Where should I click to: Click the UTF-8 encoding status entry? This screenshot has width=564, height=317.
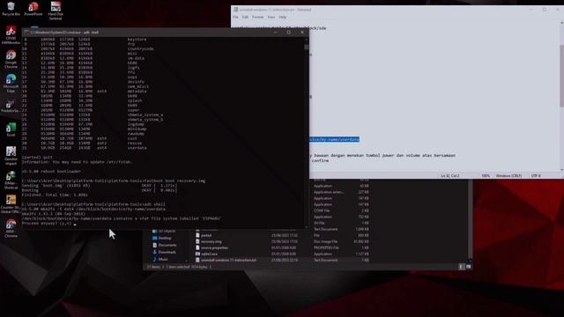(536, 176)
